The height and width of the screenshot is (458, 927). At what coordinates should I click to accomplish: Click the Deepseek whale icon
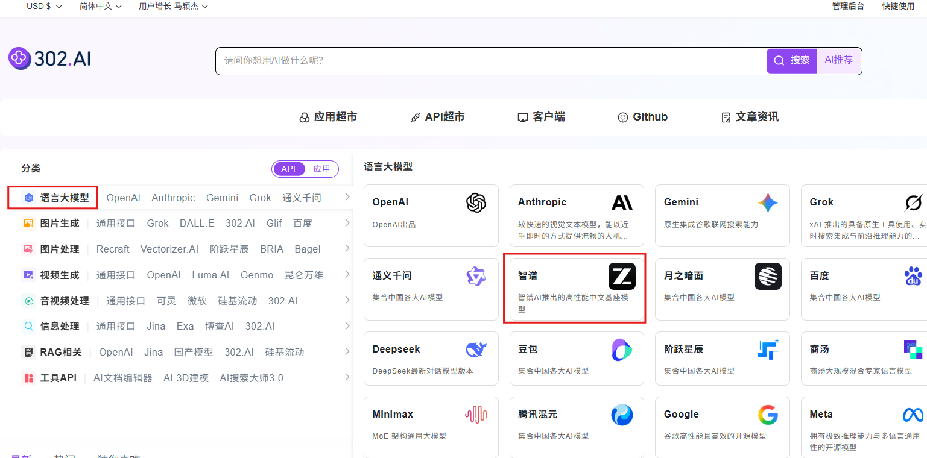(x=476, y=349)
